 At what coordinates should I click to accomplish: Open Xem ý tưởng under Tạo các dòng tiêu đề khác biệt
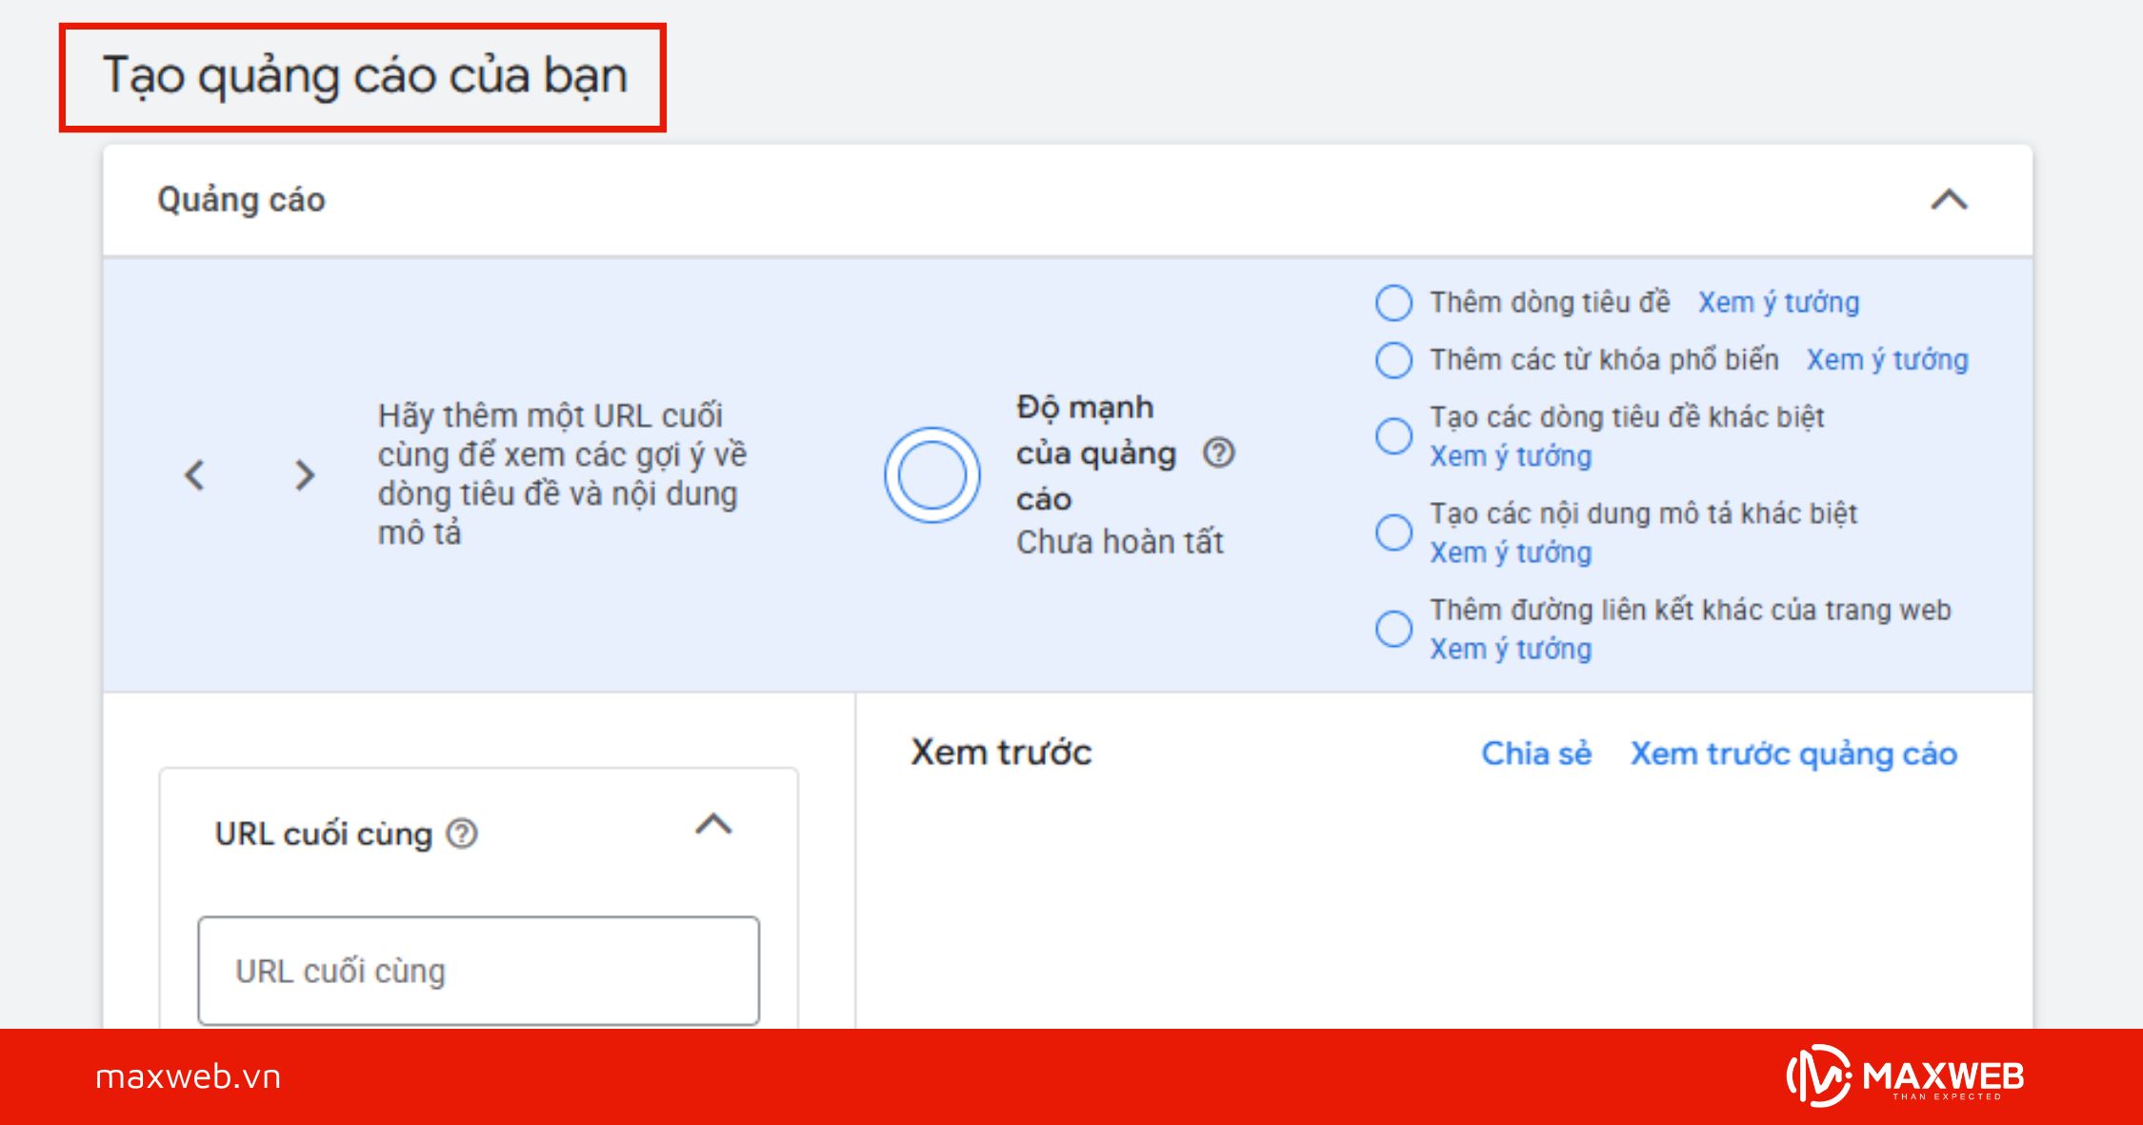1510,456
